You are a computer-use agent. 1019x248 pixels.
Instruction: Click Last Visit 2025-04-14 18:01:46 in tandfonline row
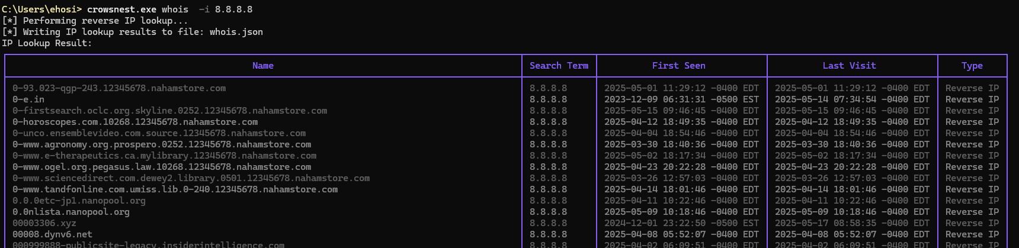pos(852,189)
